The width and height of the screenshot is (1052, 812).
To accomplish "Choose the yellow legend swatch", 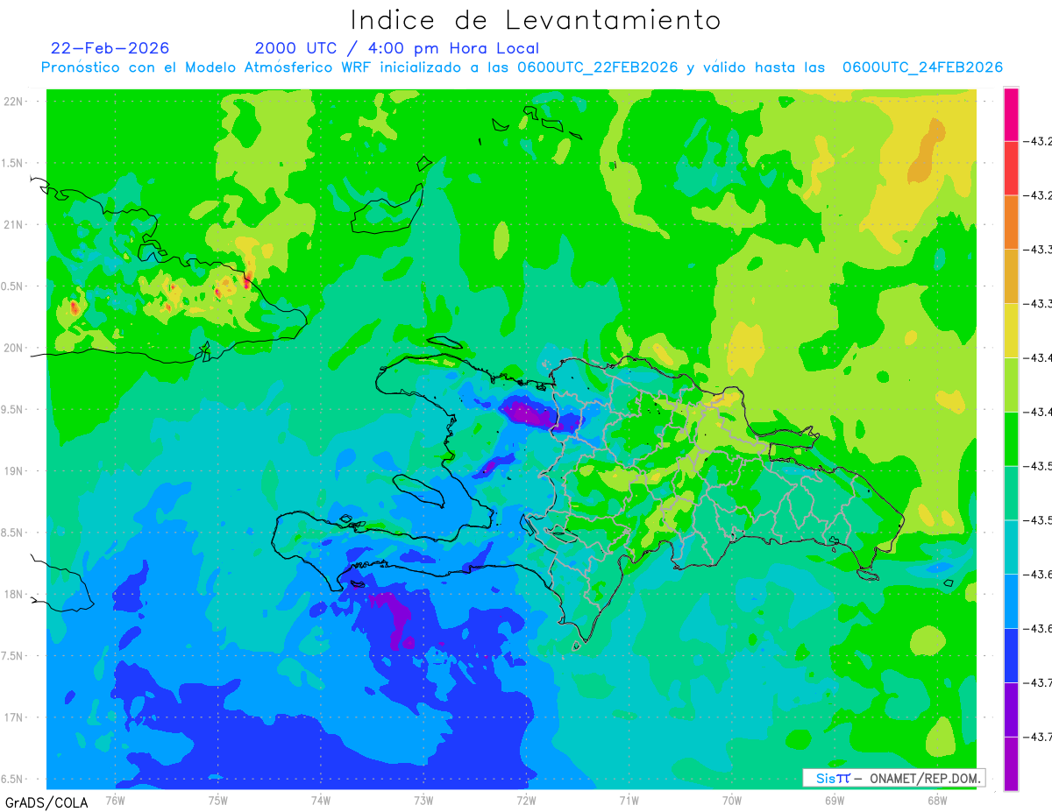I will (1011, 330).
